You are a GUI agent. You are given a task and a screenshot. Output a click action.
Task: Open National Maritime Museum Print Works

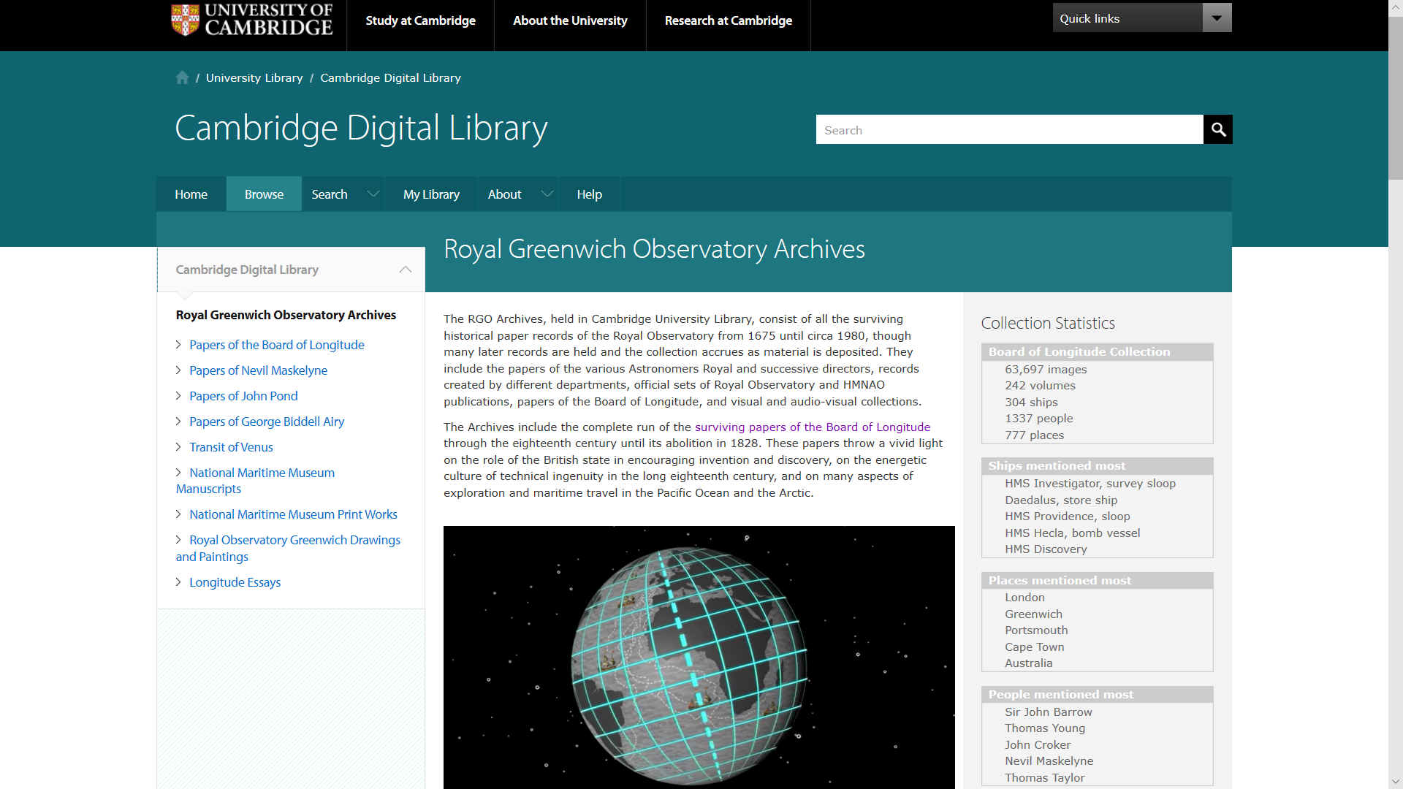point(293,514)
